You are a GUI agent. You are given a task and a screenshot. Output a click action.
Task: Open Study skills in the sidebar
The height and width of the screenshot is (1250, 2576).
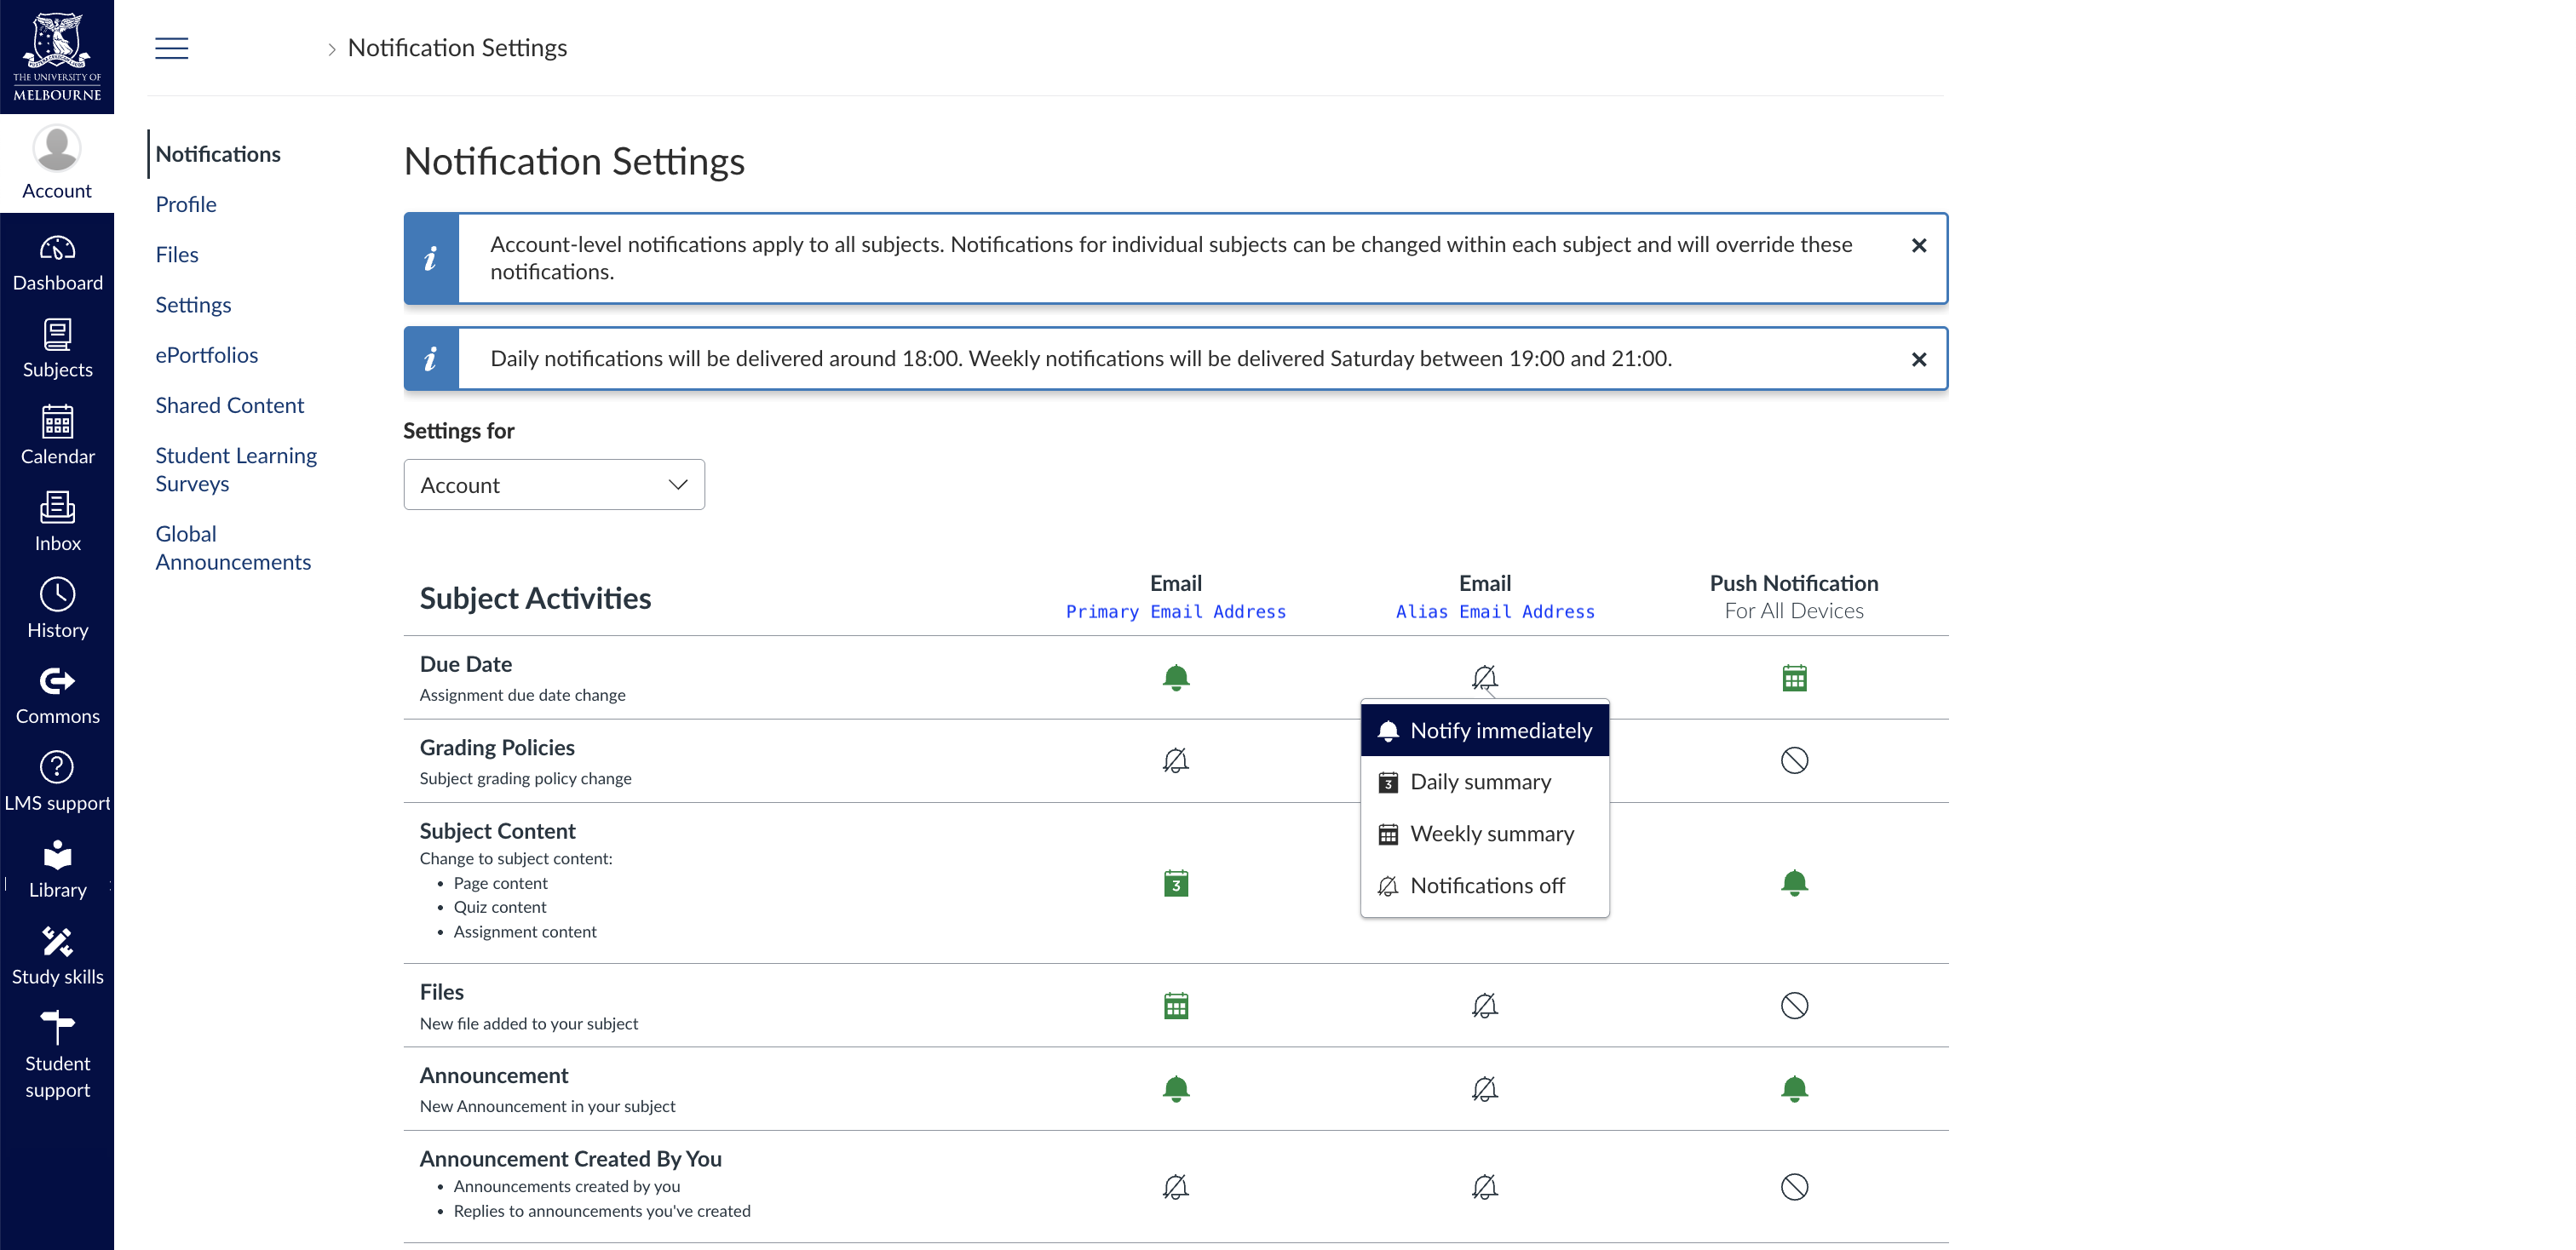pos(57,958)
